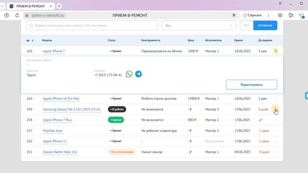
Task: Click the extensions icon at toolbar far right
Action: click(302, 15)
